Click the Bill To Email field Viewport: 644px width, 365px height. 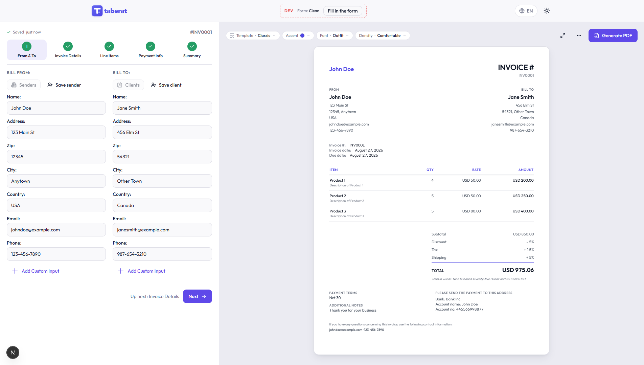click(162, 230)
